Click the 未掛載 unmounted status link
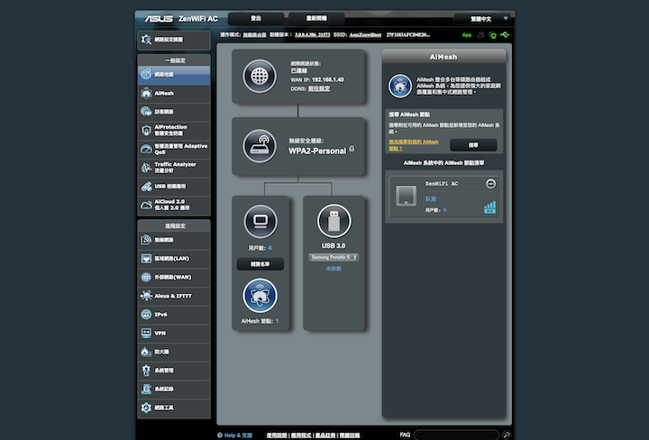This screenshot has height=440, width=649. (x=334, y=269)
